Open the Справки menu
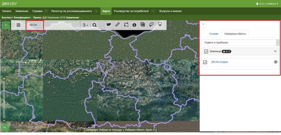281x135 pixels. pyautogui.click(x=37, y=11)
